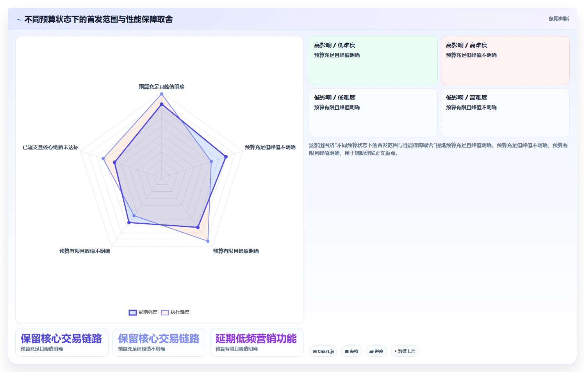Click radar axis label 已超支且核心链路未达标

pos(51,147)
